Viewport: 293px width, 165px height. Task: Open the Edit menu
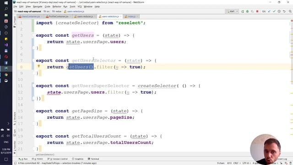coord(22,6)
